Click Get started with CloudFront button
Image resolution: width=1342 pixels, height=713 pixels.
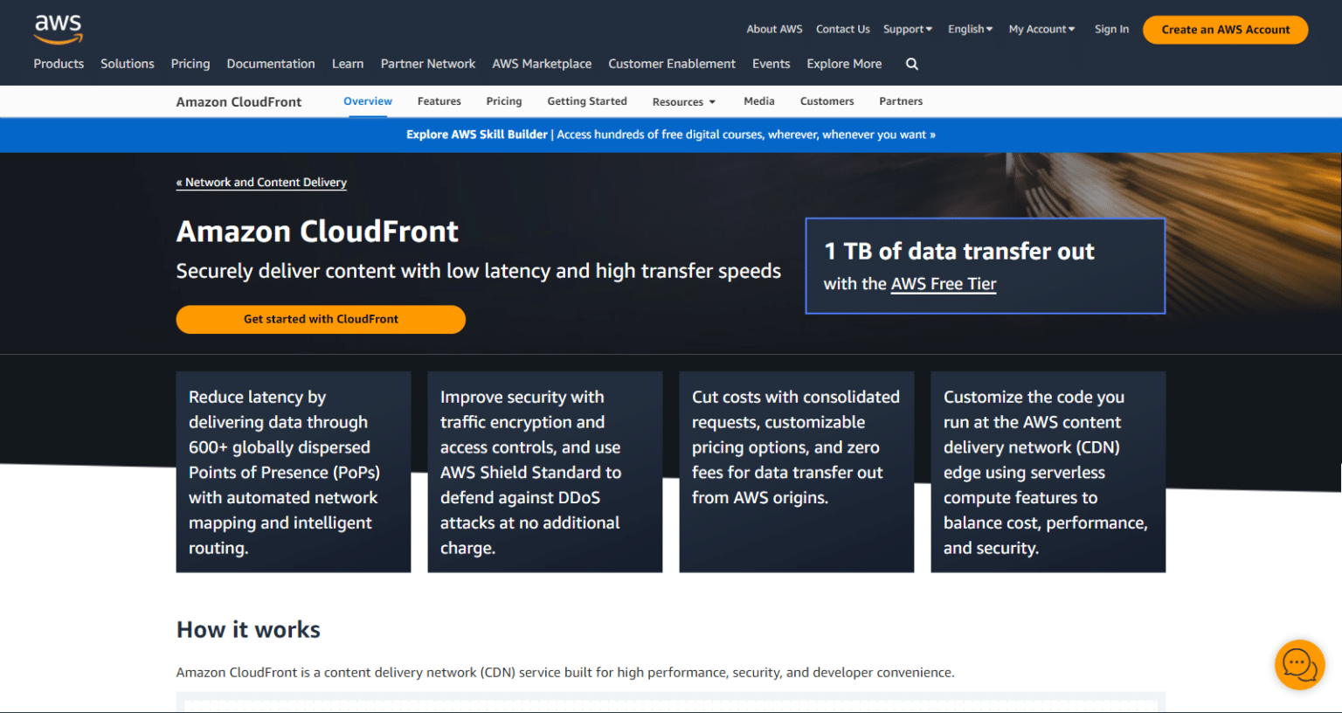click(x=321, y=319)
